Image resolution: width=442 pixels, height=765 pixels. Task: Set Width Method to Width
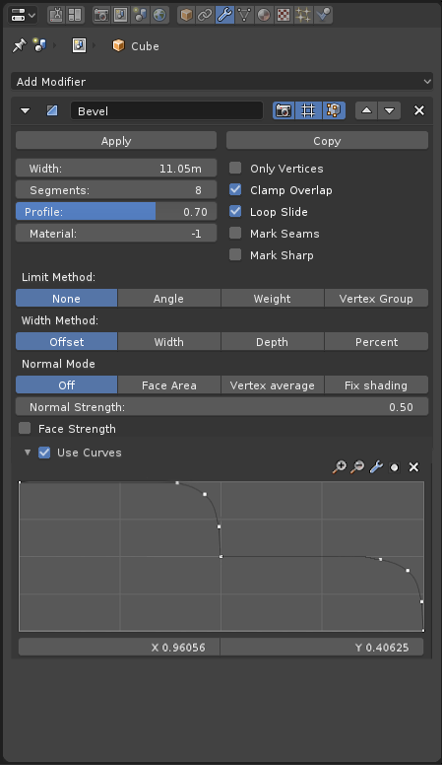pos(169,341)
